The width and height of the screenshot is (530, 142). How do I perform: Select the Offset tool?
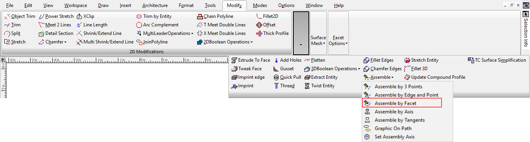point(266,25)
